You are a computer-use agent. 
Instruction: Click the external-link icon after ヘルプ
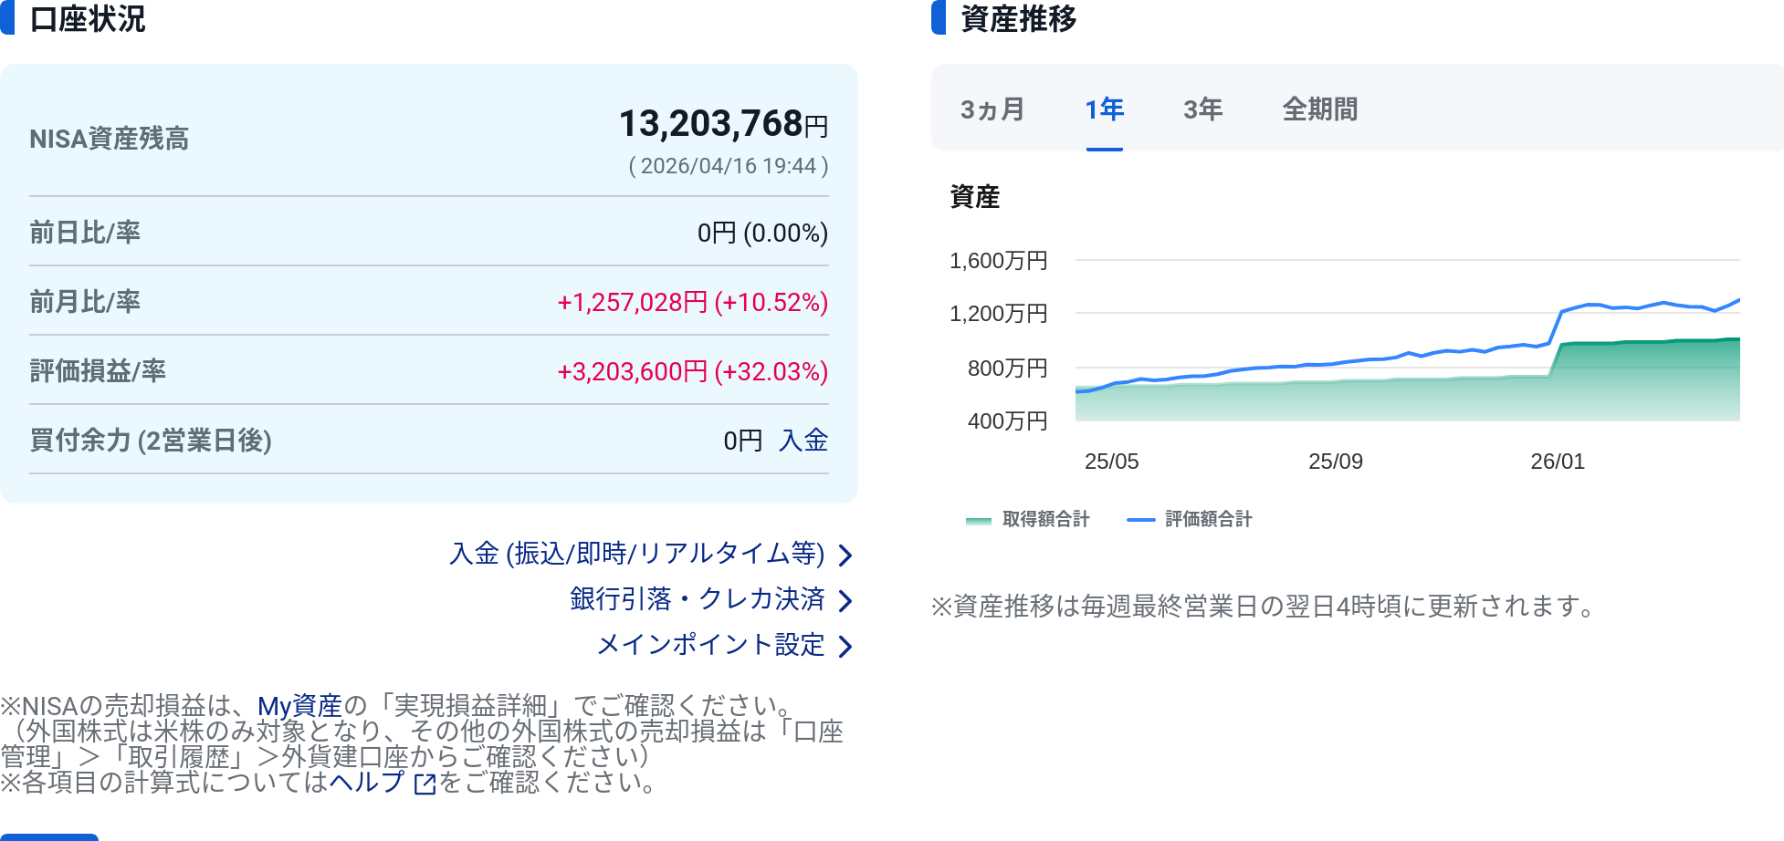pyautogui.click(x=425, y=784)
